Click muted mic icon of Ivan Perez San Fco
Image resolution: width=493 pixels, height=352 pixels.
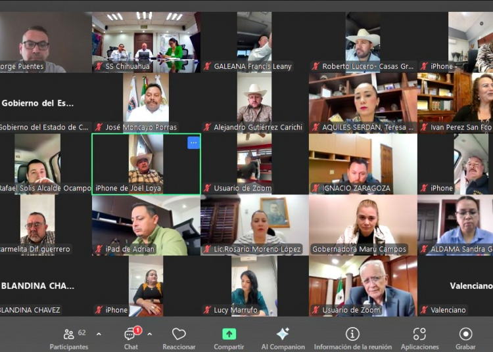(x=424, y=127)
